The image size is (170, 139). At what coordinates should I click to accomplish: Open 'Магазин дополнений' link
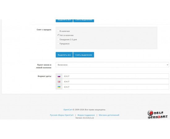point(109,115)
